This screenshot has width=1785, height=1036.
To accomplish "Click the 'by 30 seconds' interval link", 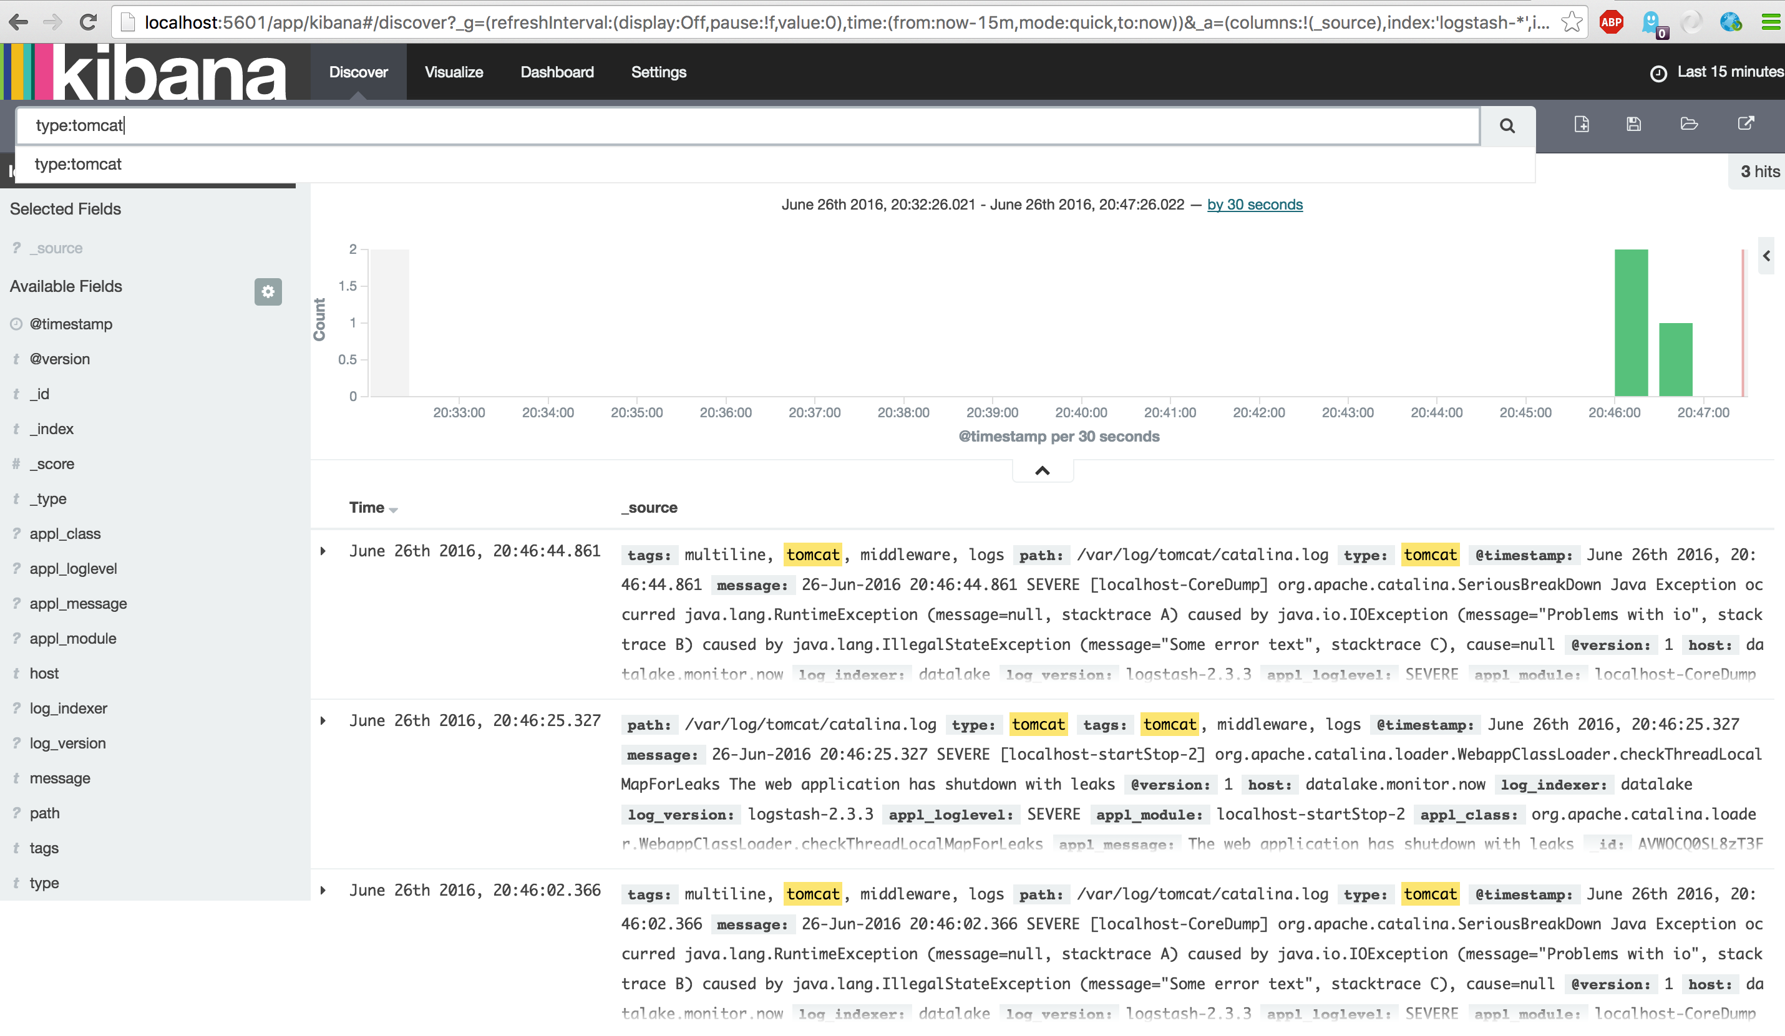I will [1254, 205].
